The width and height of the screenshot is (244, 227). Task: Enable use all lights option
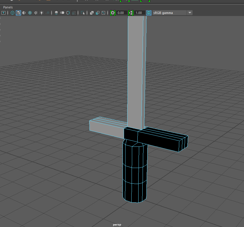(42, 13)
